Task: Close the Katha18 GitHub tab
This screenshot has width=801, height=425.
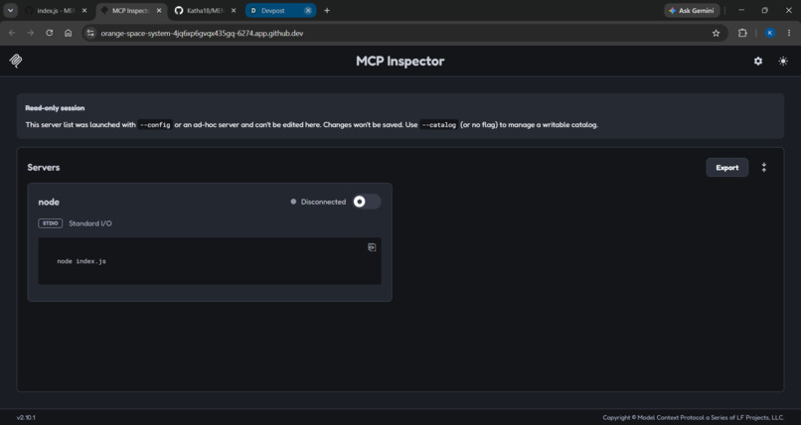Action: [x=234, y=10]
